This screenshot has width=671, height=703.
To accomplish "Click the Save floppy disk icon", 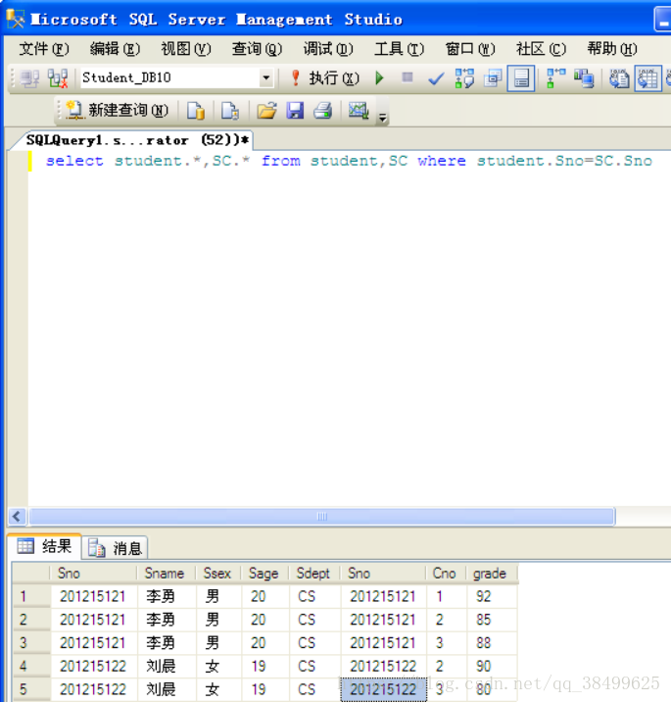I will click(295, 110).
